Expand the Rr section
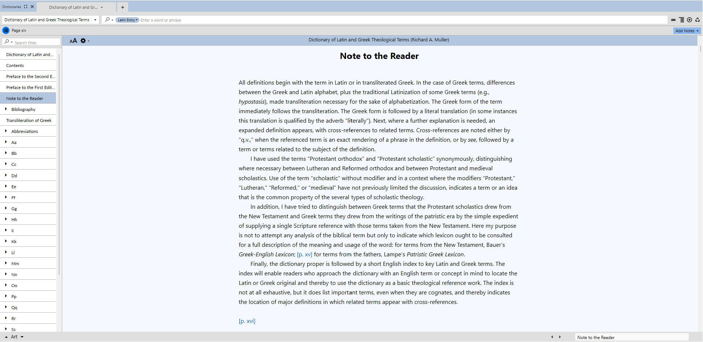Screen dimensions: 703x342 (6, 318)
